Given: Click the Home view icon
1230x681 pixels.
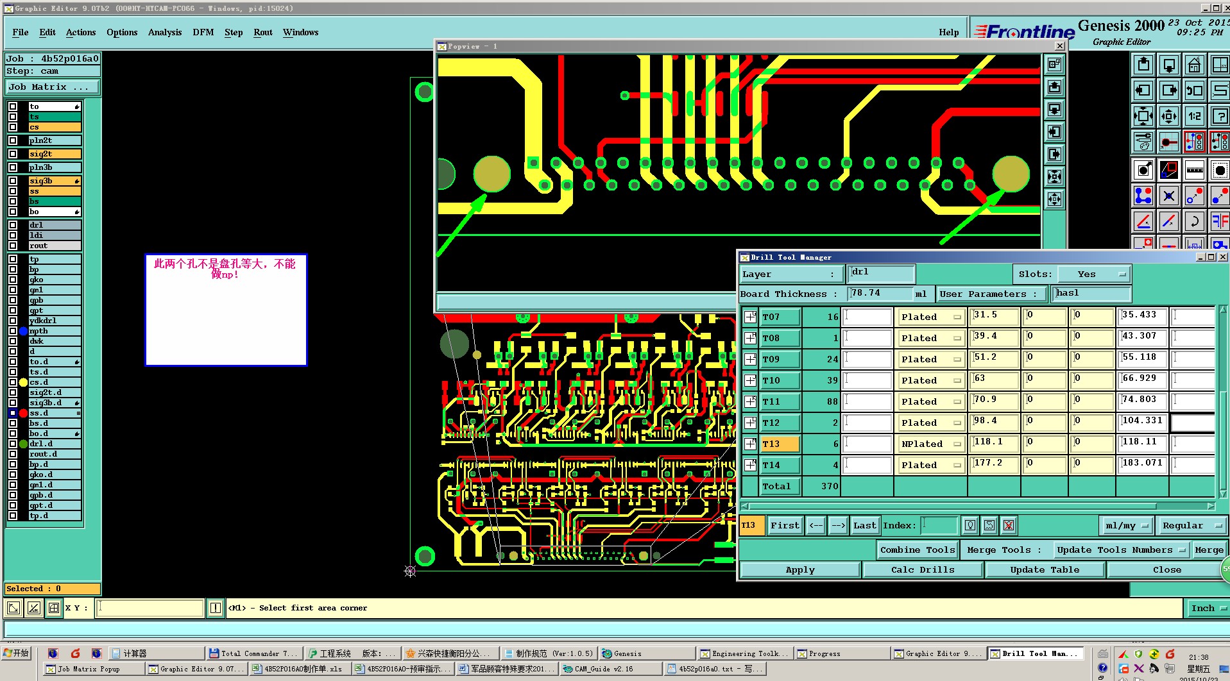Looking at the screenshot, I should (x=1194, y=65).
